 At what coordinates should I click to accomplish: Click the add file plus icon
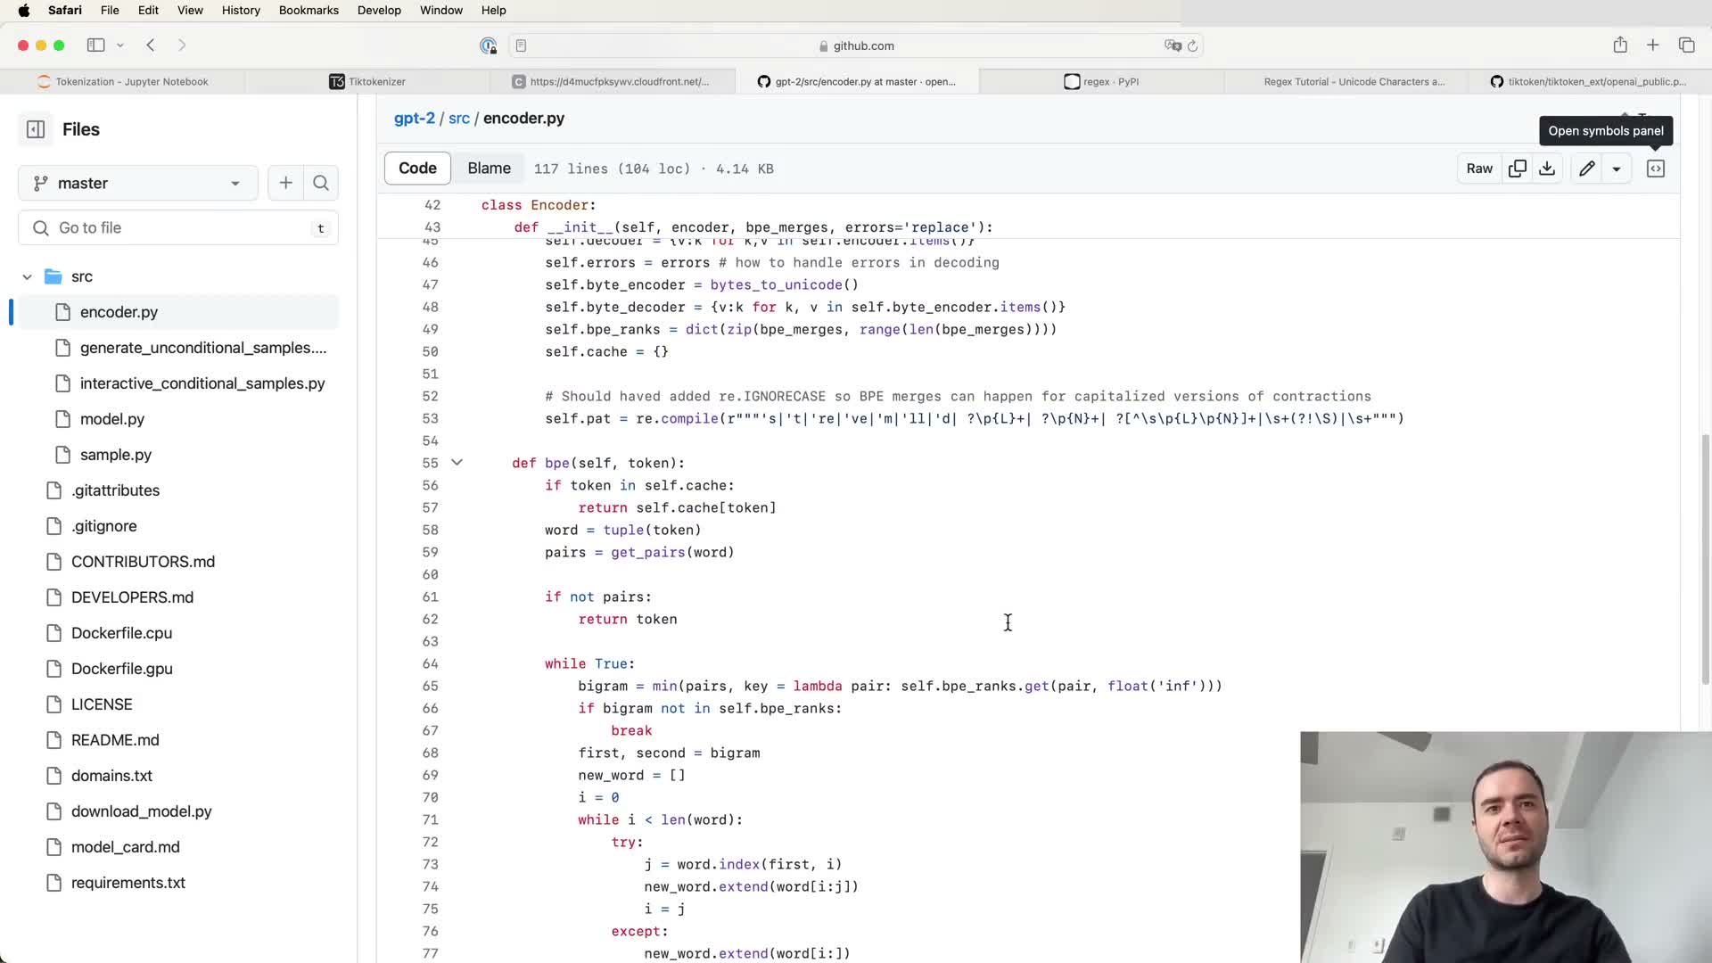click(285, 183)
